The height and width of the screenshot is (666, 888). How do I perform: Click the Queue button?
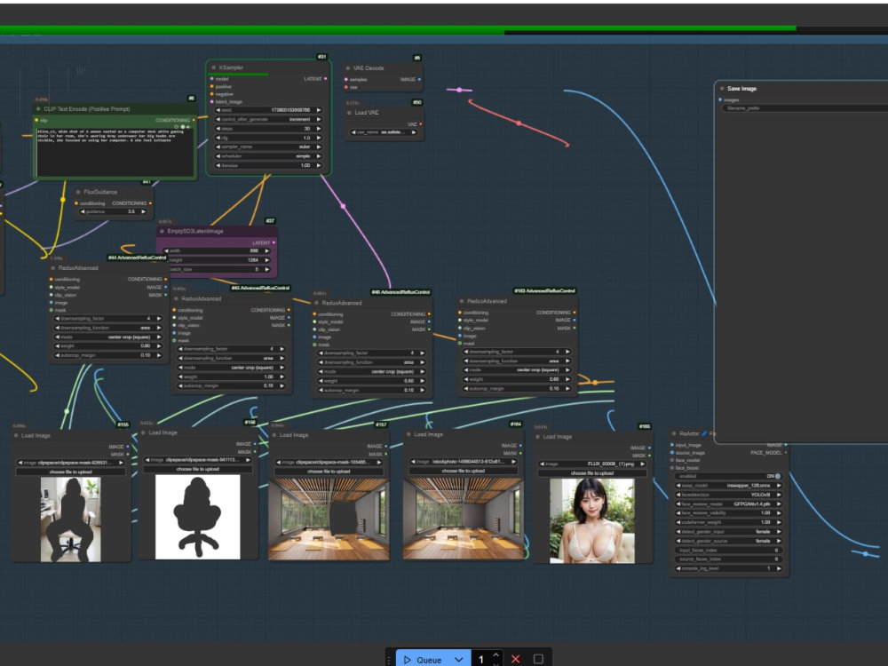(x=424, y=660)
